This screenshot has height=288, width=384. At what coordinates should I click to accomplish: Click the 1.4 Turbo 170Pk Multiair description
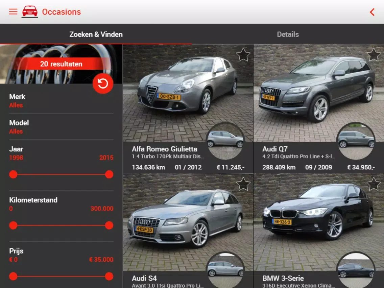click(x=168, y=157)
